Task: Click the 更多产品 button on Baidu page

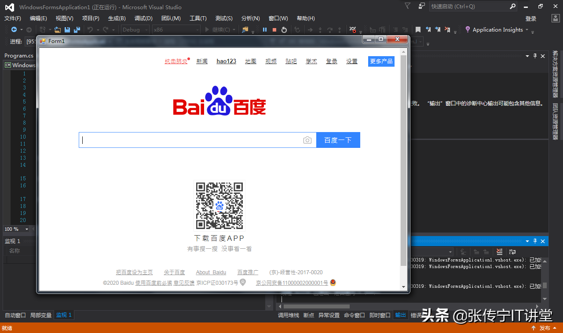Action: tap(381, 61)
